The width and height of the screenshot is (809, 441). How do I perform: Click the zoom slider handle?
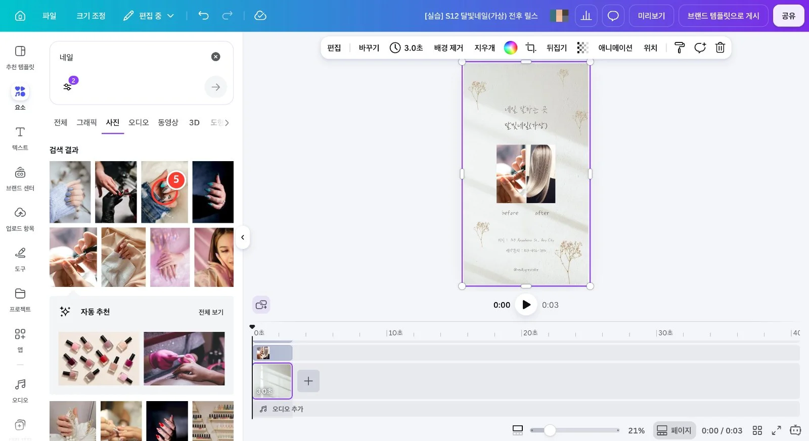pos(550,430)
